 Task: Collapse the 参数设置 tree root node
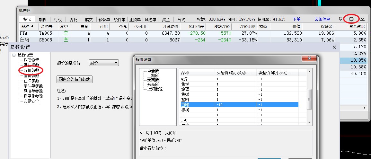pos(14,55)
